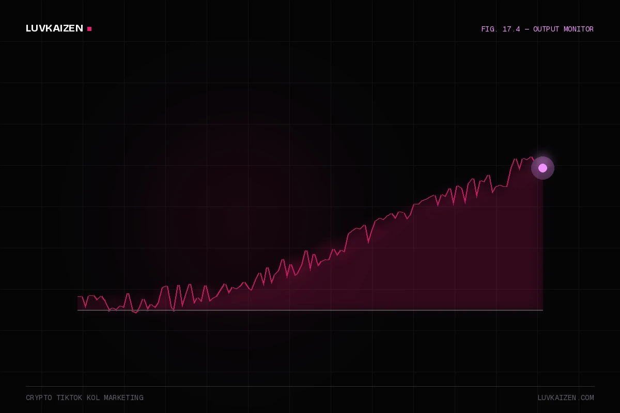The height and width of the screenshot is (413, 620).
Task: Click the LUVKAIZEN logo text
Action: pyautogui.click(x=54, y=28)
